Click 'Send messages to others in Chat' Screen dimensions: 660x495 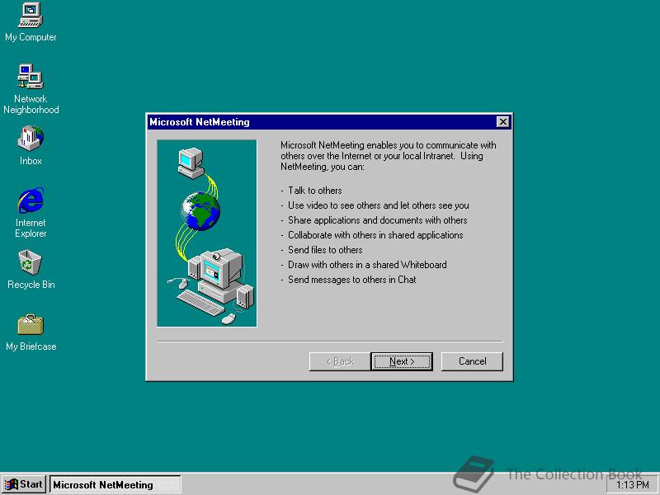pyautogui.click(x=352, y=280)
